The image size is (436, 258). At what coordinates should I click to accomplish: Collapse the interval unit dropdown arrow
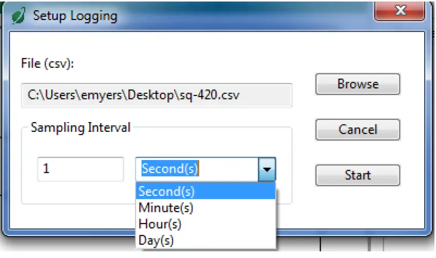point(267,169)
